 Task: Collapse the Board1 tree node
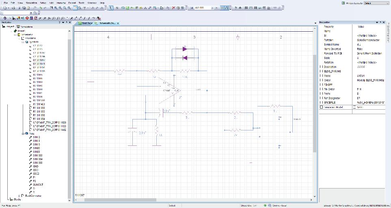[x=11, y=31]
